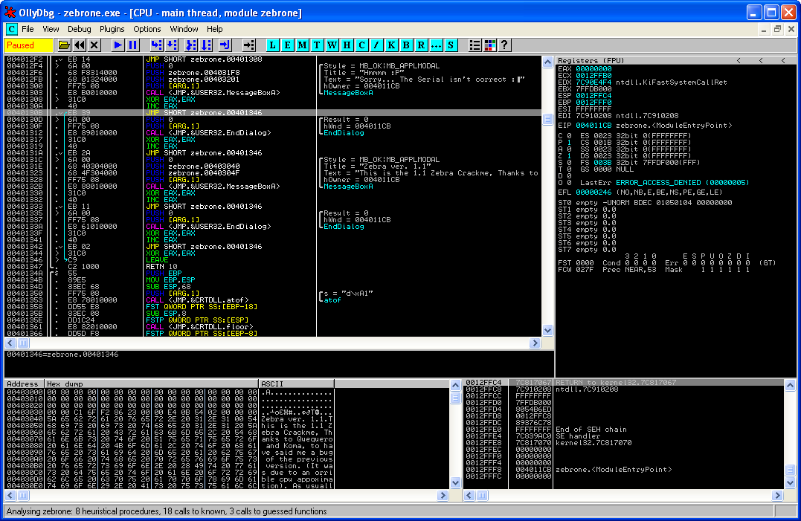801x521 pixels.
Task: Open the Help menu
Action: tap(214, 29)
